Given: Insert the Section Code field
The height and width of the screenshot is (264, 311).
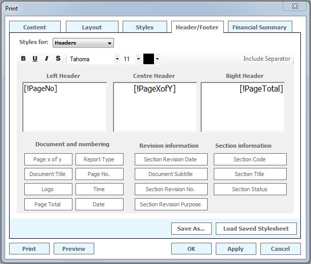Looking at the screenshot, I should (250, 159).
